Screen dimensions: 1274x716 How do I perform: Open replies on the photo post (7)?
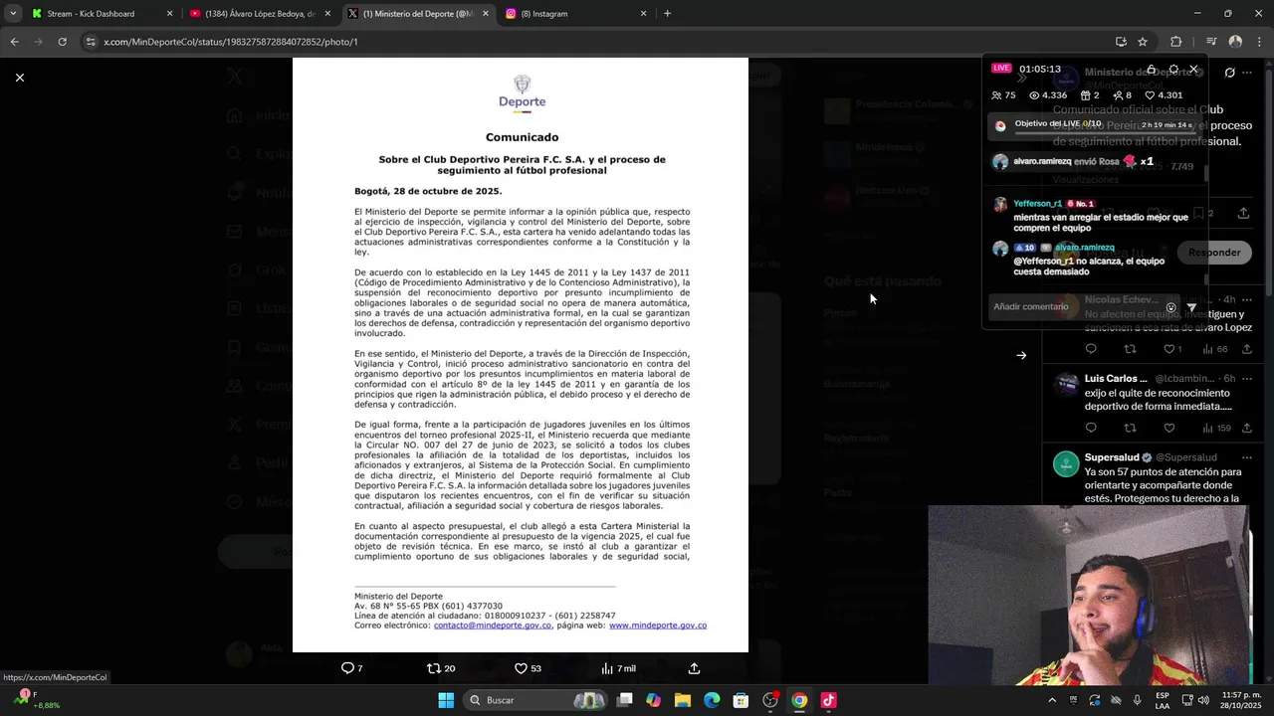point(351,668)
